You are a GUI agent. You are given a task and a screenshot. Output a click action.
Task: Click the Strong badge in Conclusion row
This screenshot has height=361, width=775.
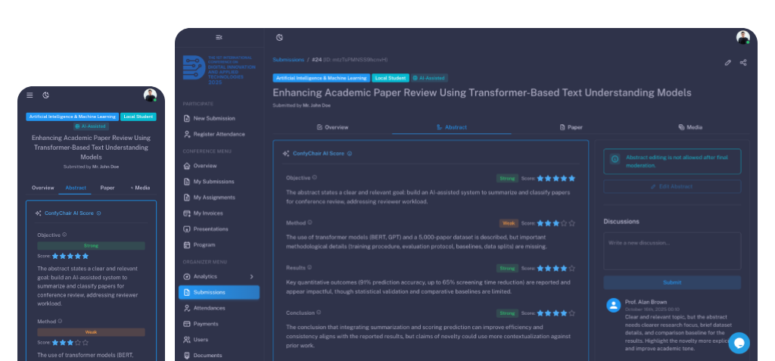coord(508,313)
